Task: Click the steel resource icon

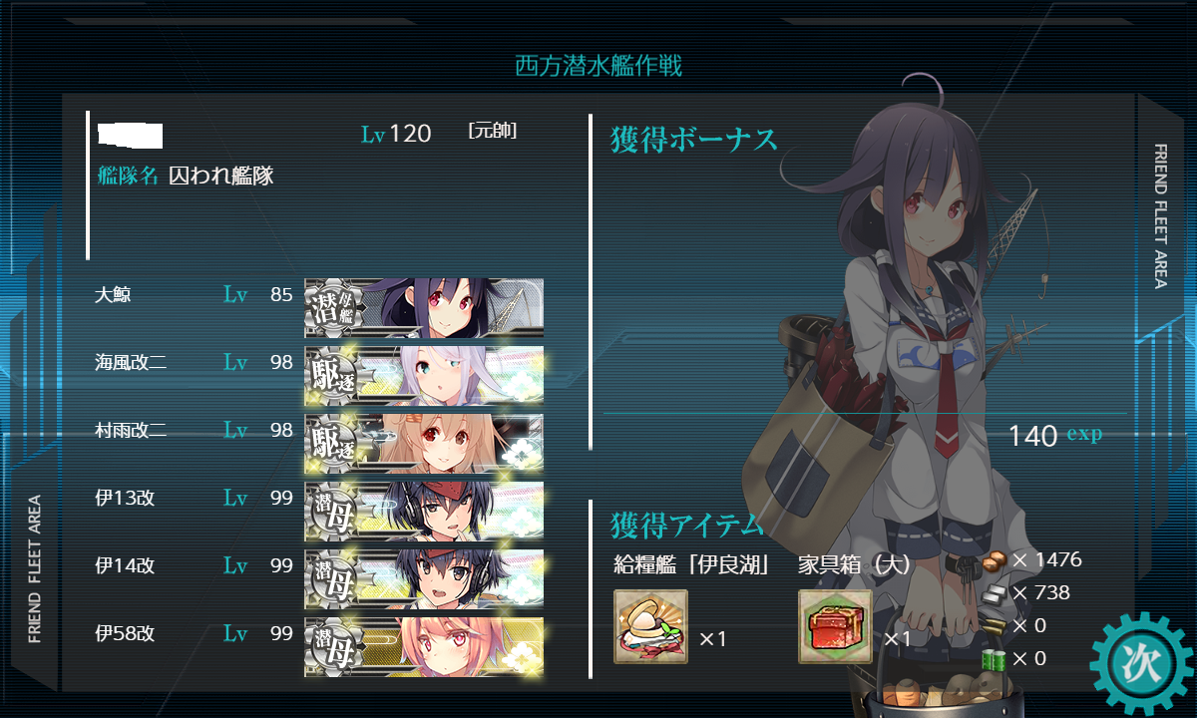Action: click(995, 593)
